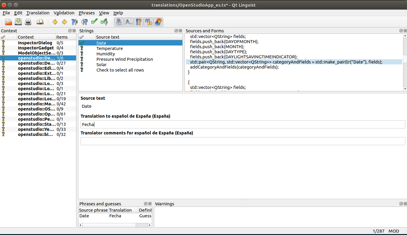This screenshot has height=235, width=407.
Task: Close the Warnings panel
Action: 405,204
